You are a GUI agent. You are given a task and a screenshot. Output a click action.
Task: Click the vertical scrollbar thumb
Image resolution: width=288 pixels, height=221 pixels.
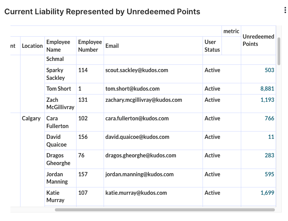tap(279, 51)
